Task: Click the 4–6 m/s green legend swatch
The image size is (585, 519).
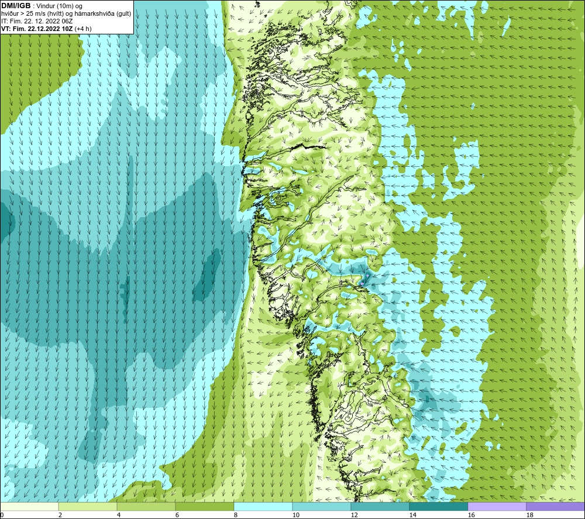Action: 146,506
